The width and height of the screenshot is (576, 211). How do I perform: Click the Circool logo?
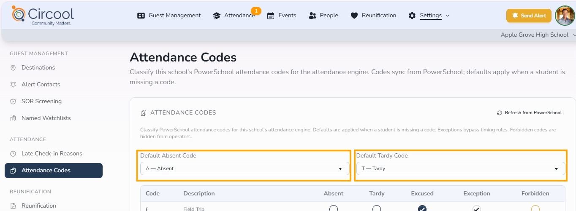coord(43,16)
